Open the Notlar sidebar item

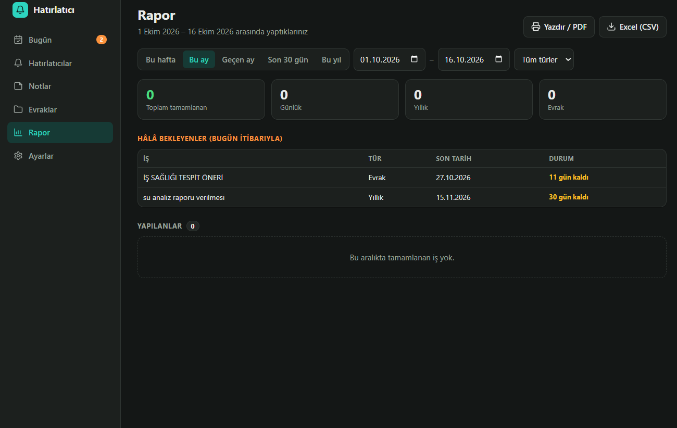(x=60, y=86)
